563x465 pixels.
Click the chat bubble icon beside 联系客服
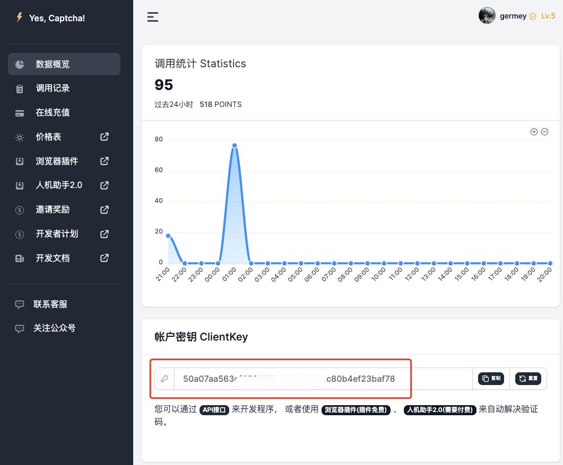coord(20,305)
